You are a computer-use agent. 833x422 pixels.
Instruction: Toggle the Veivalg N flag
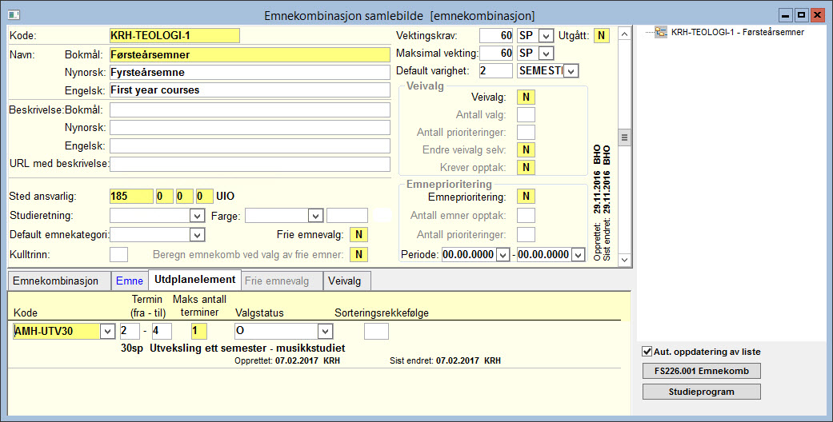point(526,98)
